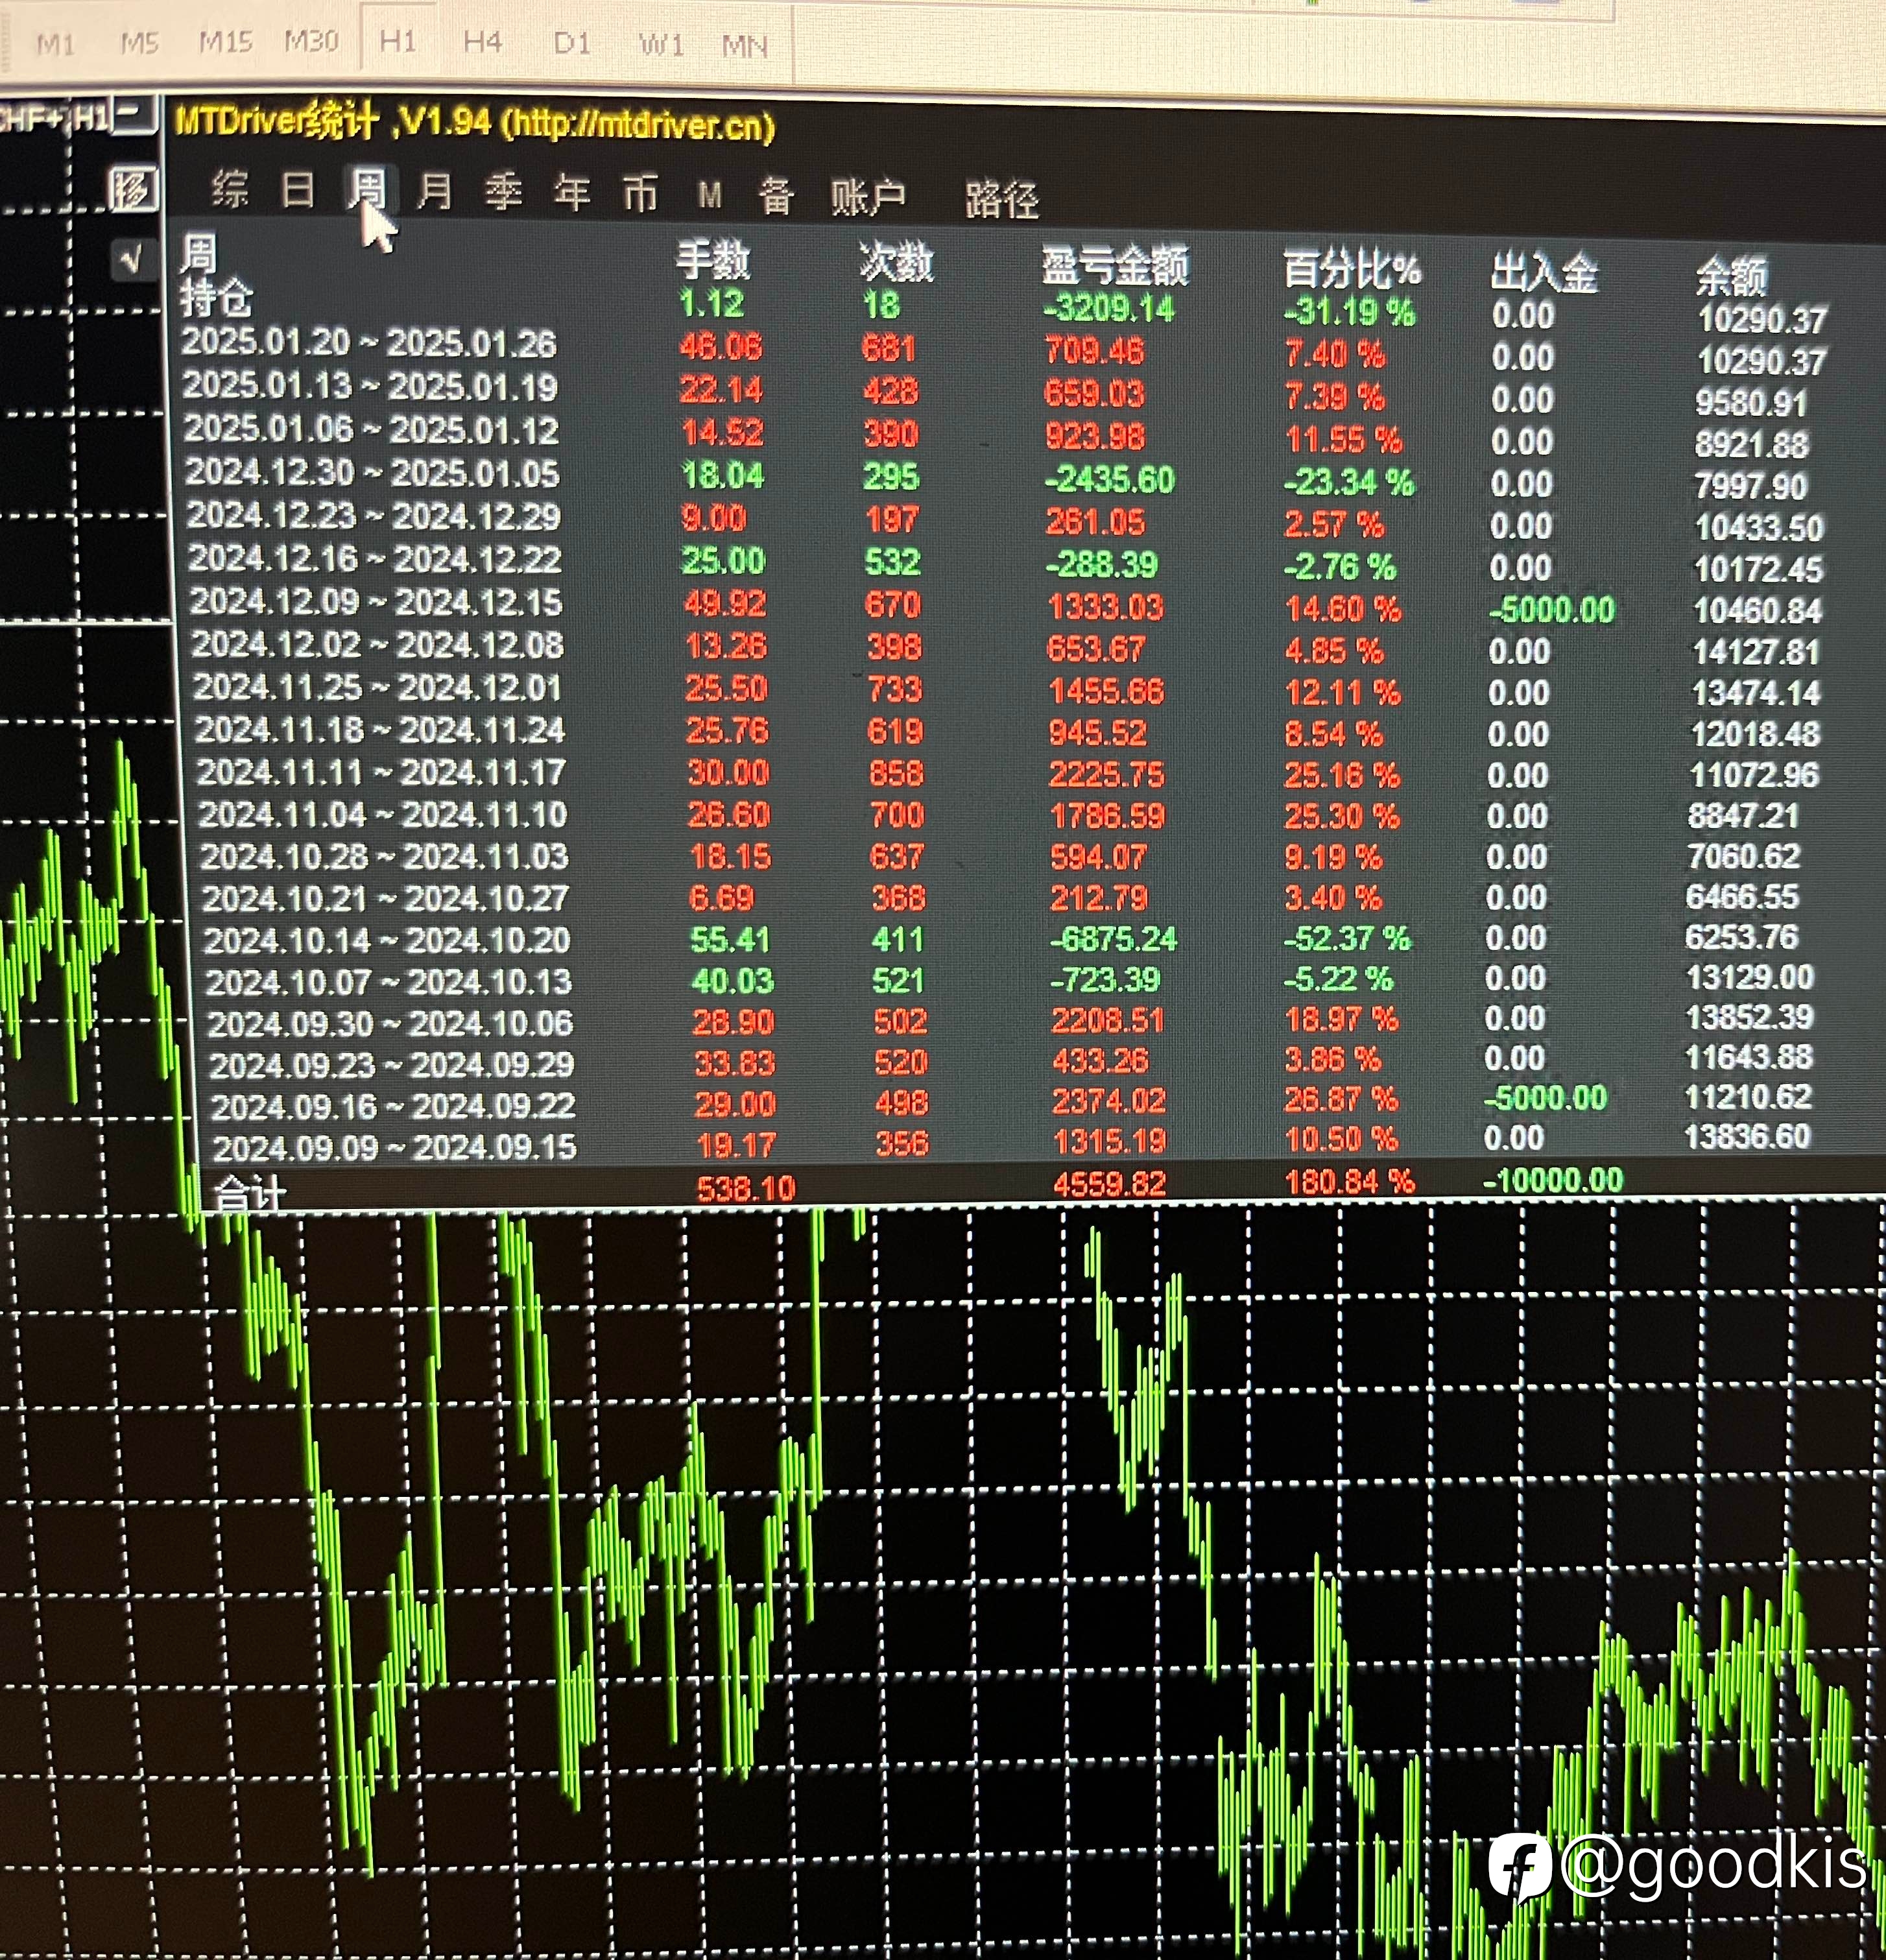Open the 币 currency statistics tab
The height and width of the screenshot is (1960, 1886).
click(x=640, y=194)
